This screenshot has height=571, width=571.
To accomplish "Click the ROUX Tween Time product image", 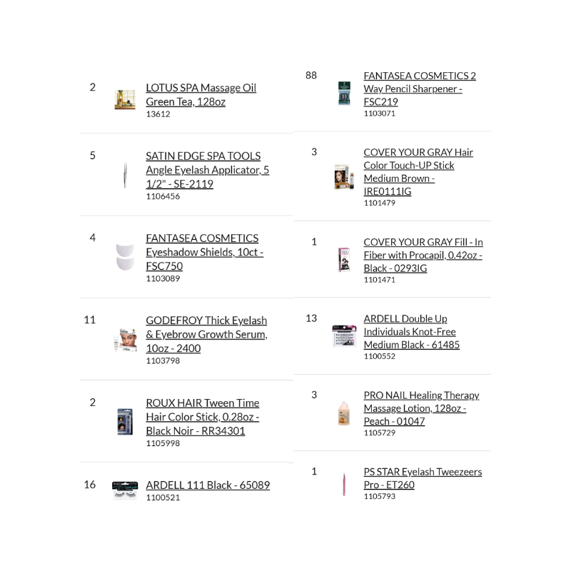I will pos(125,422).
